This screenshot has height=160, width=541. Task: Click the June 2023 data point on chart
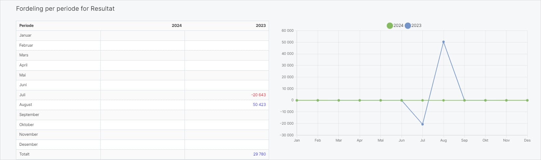coord(402,100)
